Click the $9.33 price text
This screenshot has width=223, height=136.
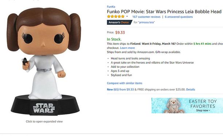120,32
